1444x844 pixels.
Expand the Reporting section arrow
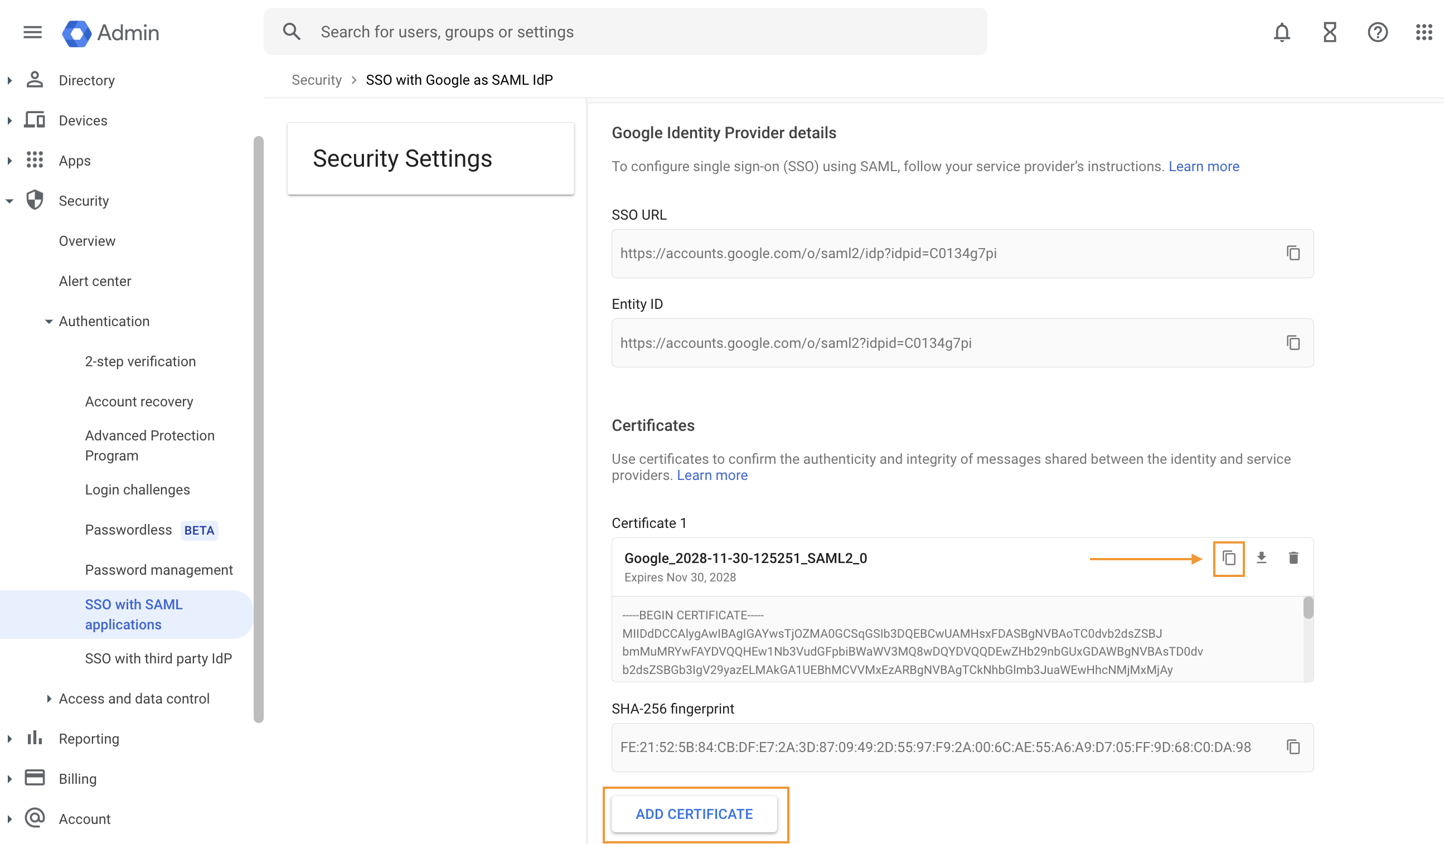pos(9,739)
